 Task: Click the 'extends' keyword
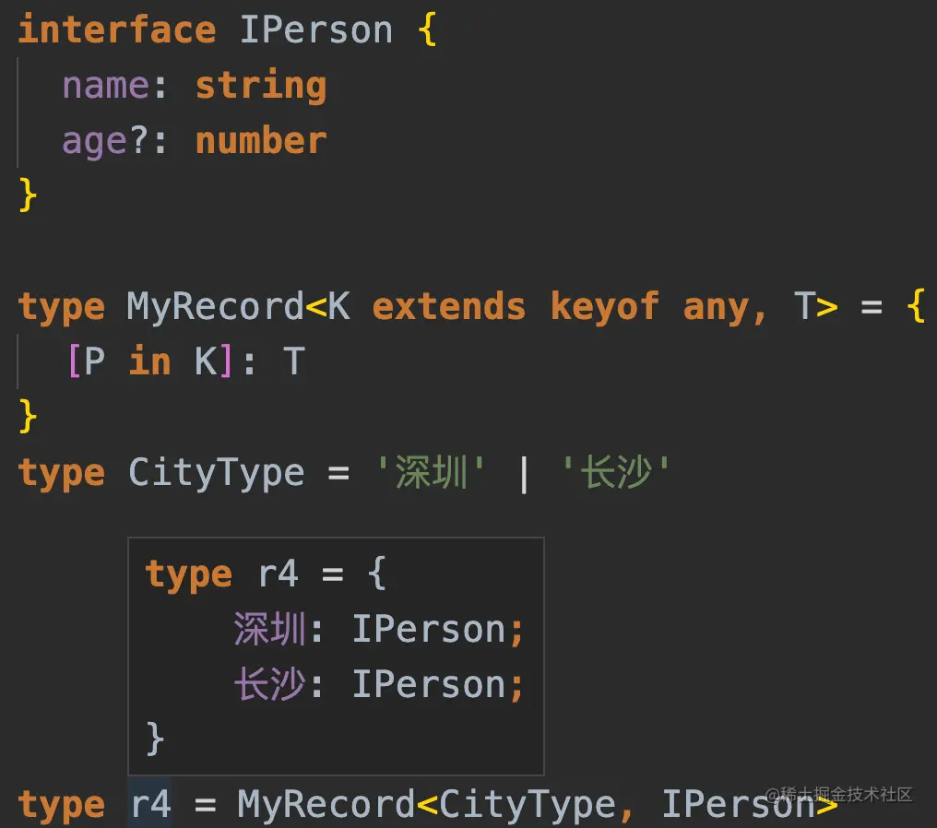pos(449,306)
